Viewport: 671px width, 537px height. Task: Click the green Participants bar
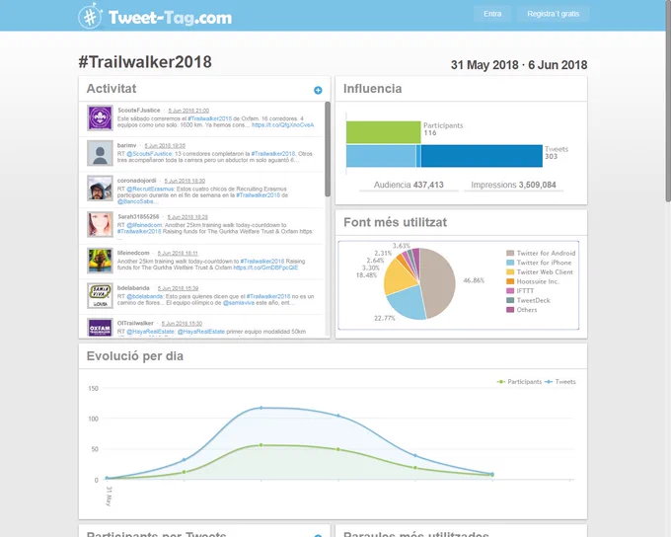click(x=384, y=132)
